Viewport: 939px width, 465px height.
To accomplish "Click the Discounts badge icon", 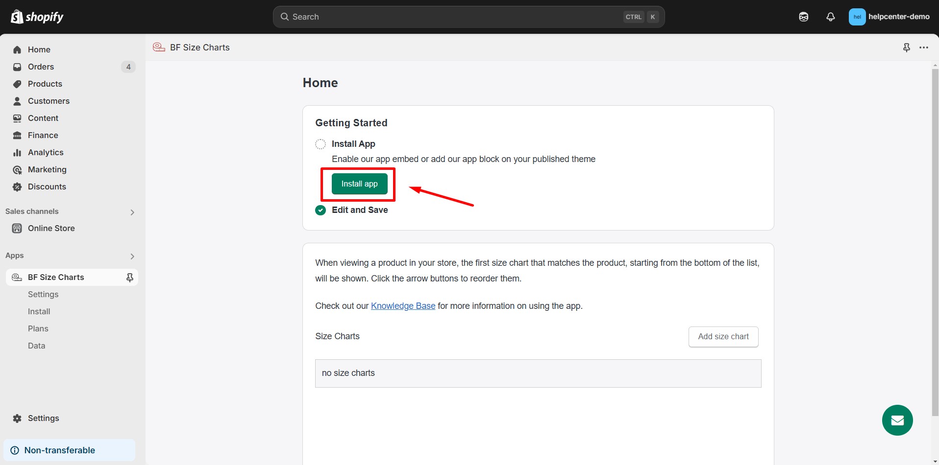I will click(17, 187).
